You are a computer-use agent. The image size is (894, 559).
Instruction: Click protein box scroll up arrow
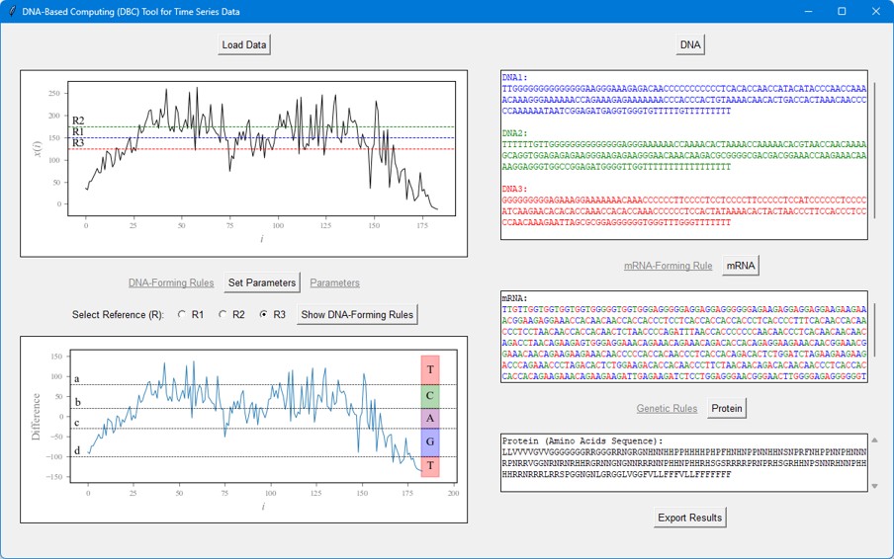pos(874,440)
